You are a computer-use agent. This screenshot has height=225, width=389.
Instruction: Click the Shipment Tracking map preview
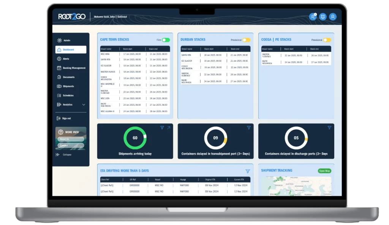(x=296, y=186)
